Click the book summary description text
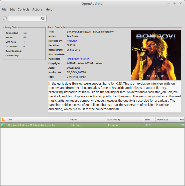The image size is (185, 186). point(115,96)
